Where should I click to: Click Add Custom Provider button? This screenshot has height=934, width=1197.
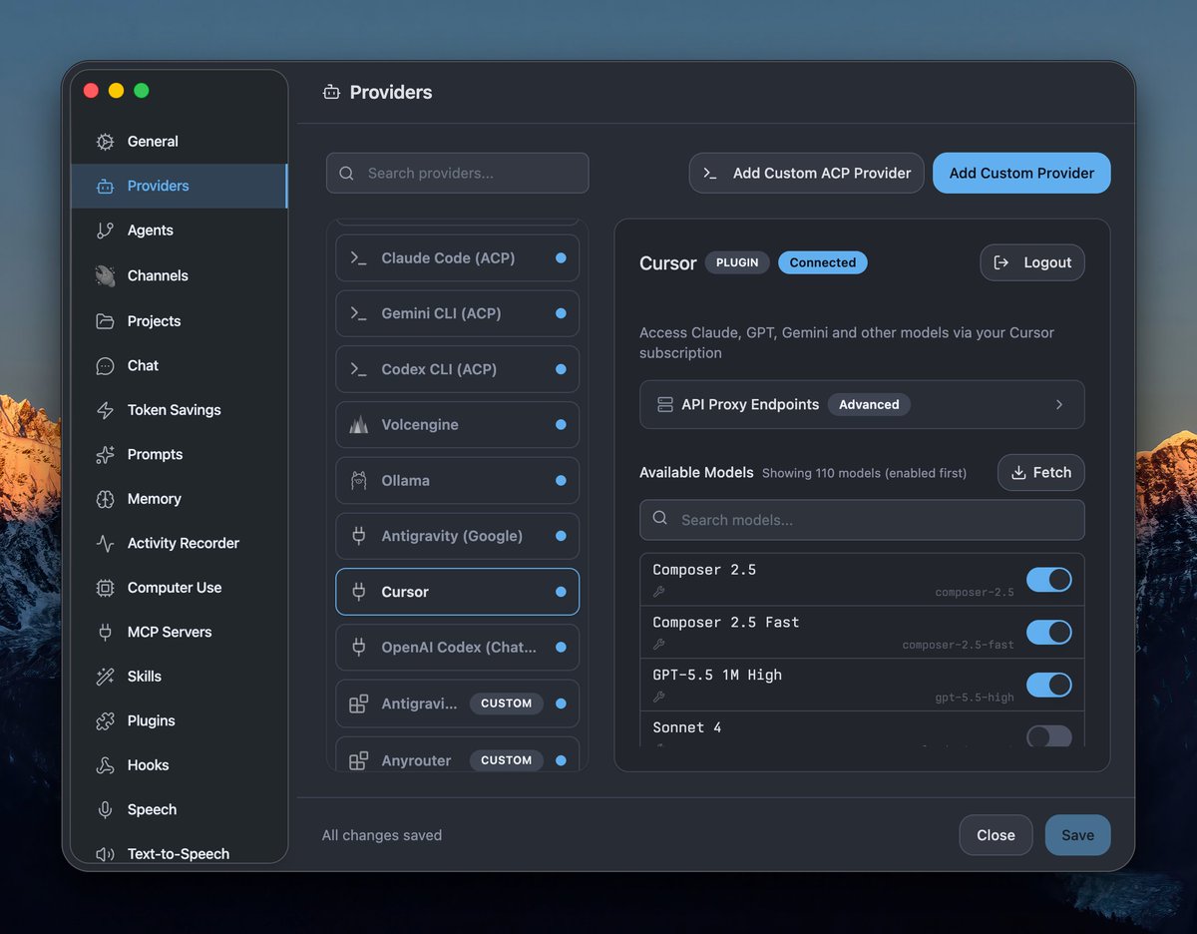pos(1021,173)
